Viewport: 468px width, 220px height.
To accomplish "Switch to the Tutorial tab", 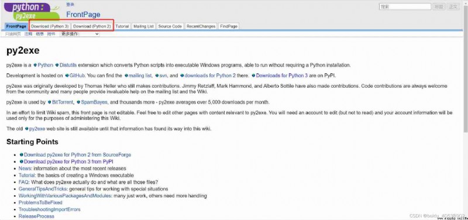I will pos(122,26).
